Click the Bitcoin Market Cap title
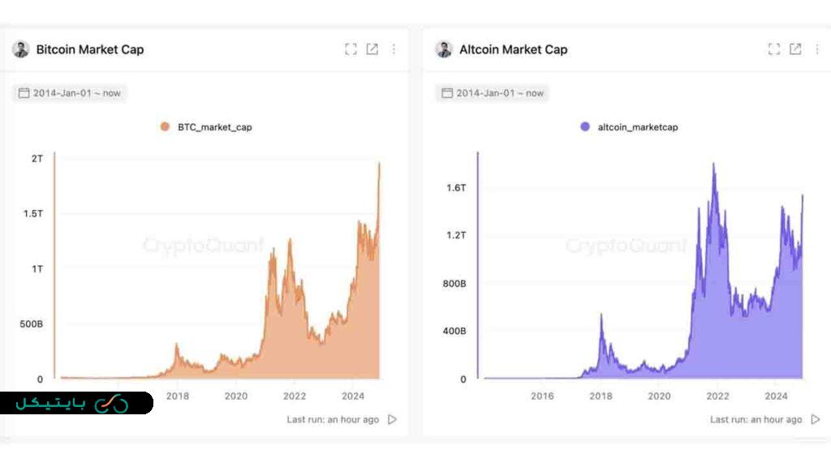The width and height of the screenshot is (831, 467). point(90,49)
